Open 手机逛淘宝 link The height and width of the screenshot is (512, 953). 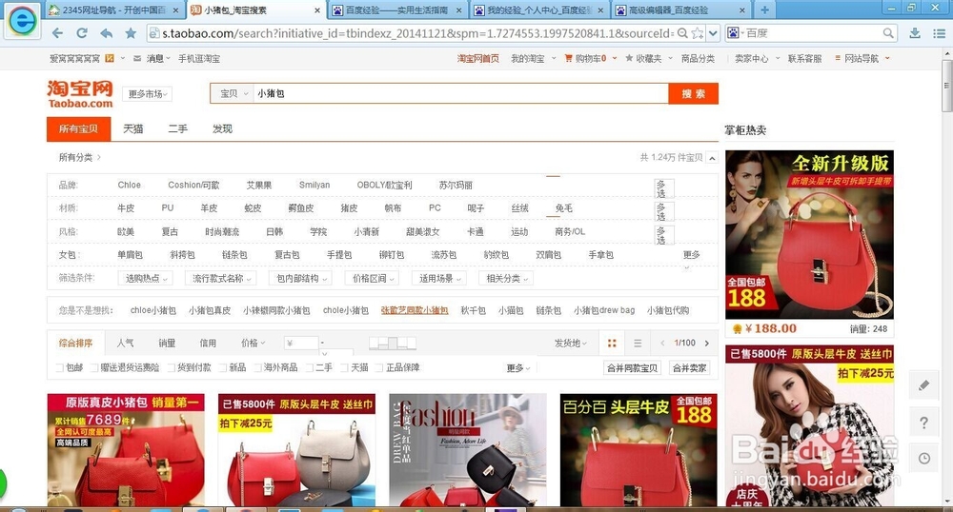point(199,58)
